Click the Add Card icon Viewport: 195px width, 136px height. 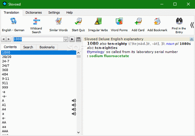tap(138, 22)
